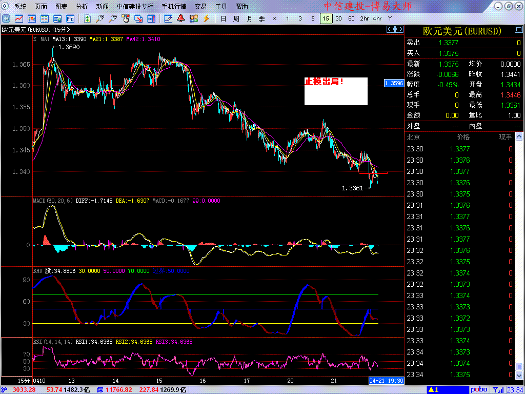Open the 新闻 menu

pos(102,6)
